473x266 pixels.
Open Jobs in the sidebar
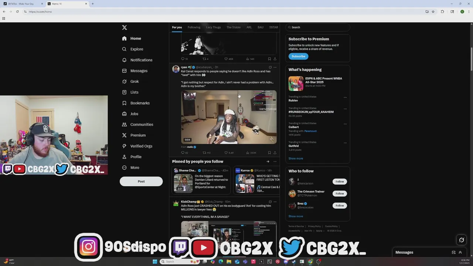coord(130,114)
